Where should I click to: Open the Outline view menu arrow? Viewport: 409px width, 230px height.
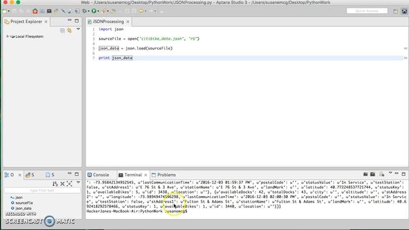tap(78, 183)
